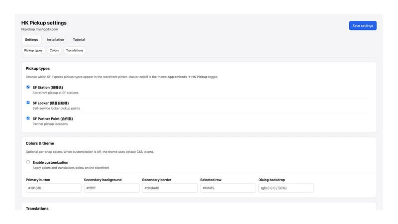Uncheck the SF Locker checkbox
The height and width of the screenshot is (224, 398).
point(28,103)
